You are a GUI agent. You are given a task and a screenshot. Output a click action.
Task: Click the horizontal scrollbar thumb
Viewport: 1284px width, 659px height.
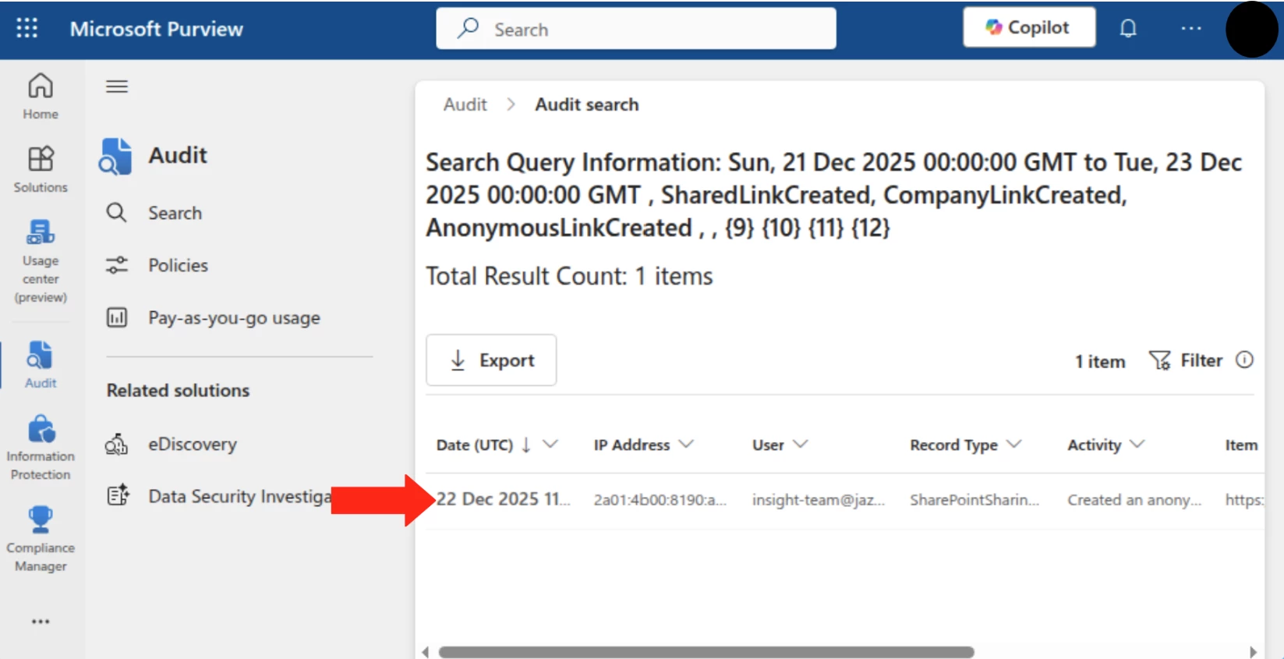point(706,652)
